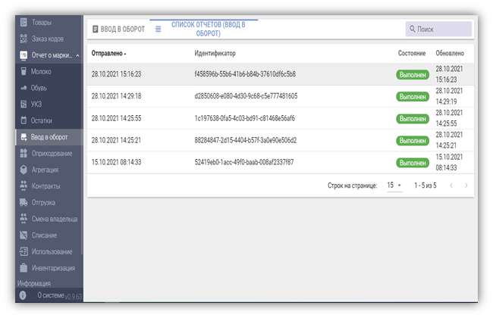This screenshot has height=318, width=493.
Task: Click the Выполнен status of first report
Action: tap(413, 75)
